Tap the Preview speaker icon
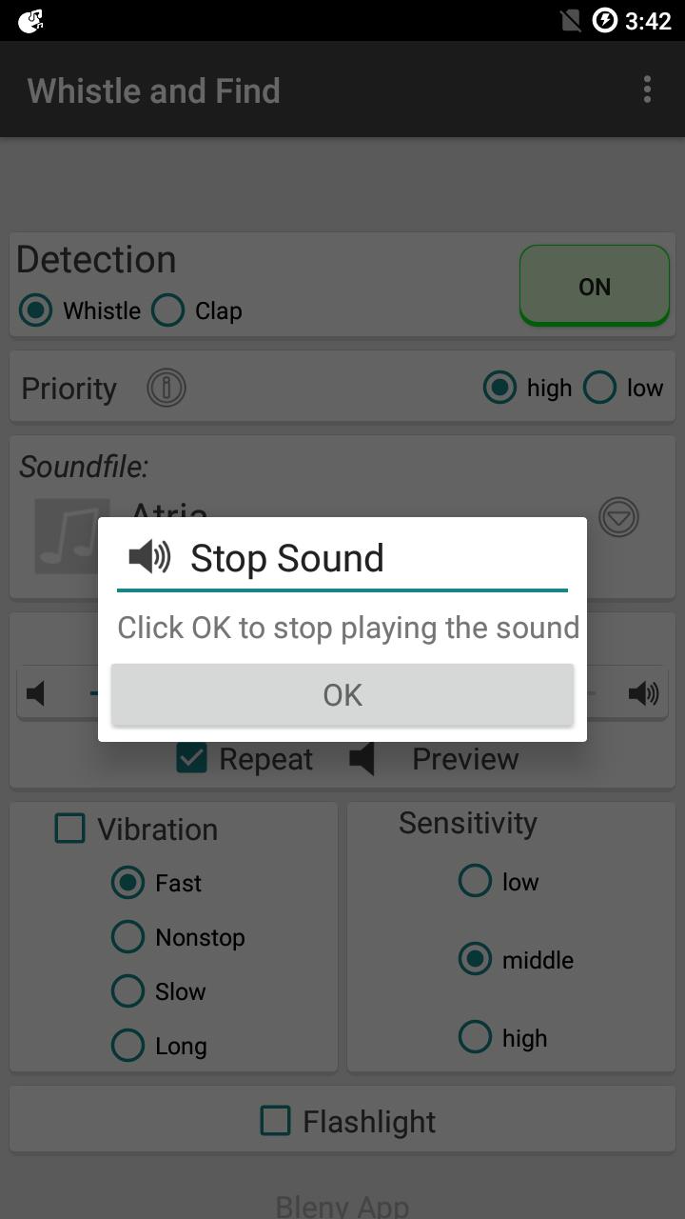The height and width of the screenshot is (1219, 685). (362, 759)
